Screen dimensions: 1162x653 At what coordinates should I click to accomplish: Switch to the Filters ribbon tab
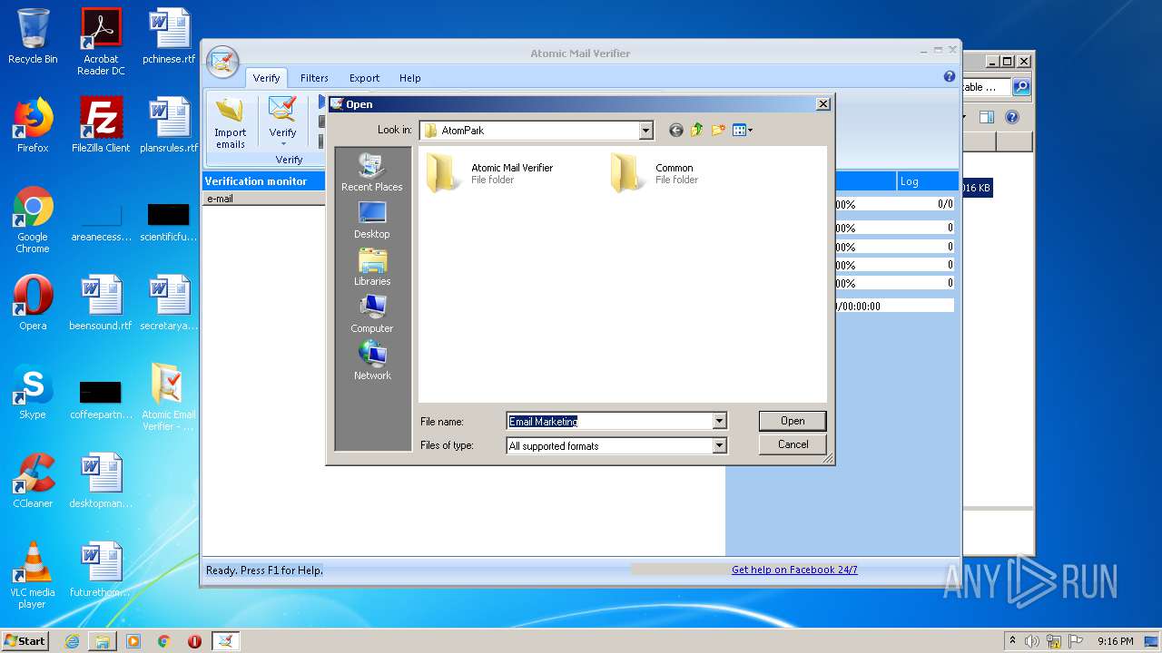314,78
